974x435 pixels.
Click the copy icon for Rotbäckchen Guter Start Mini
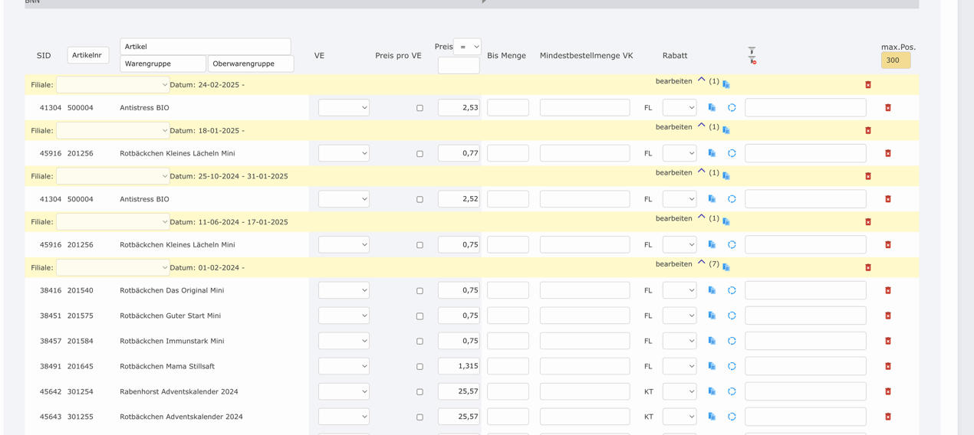(x=712, y=316)
